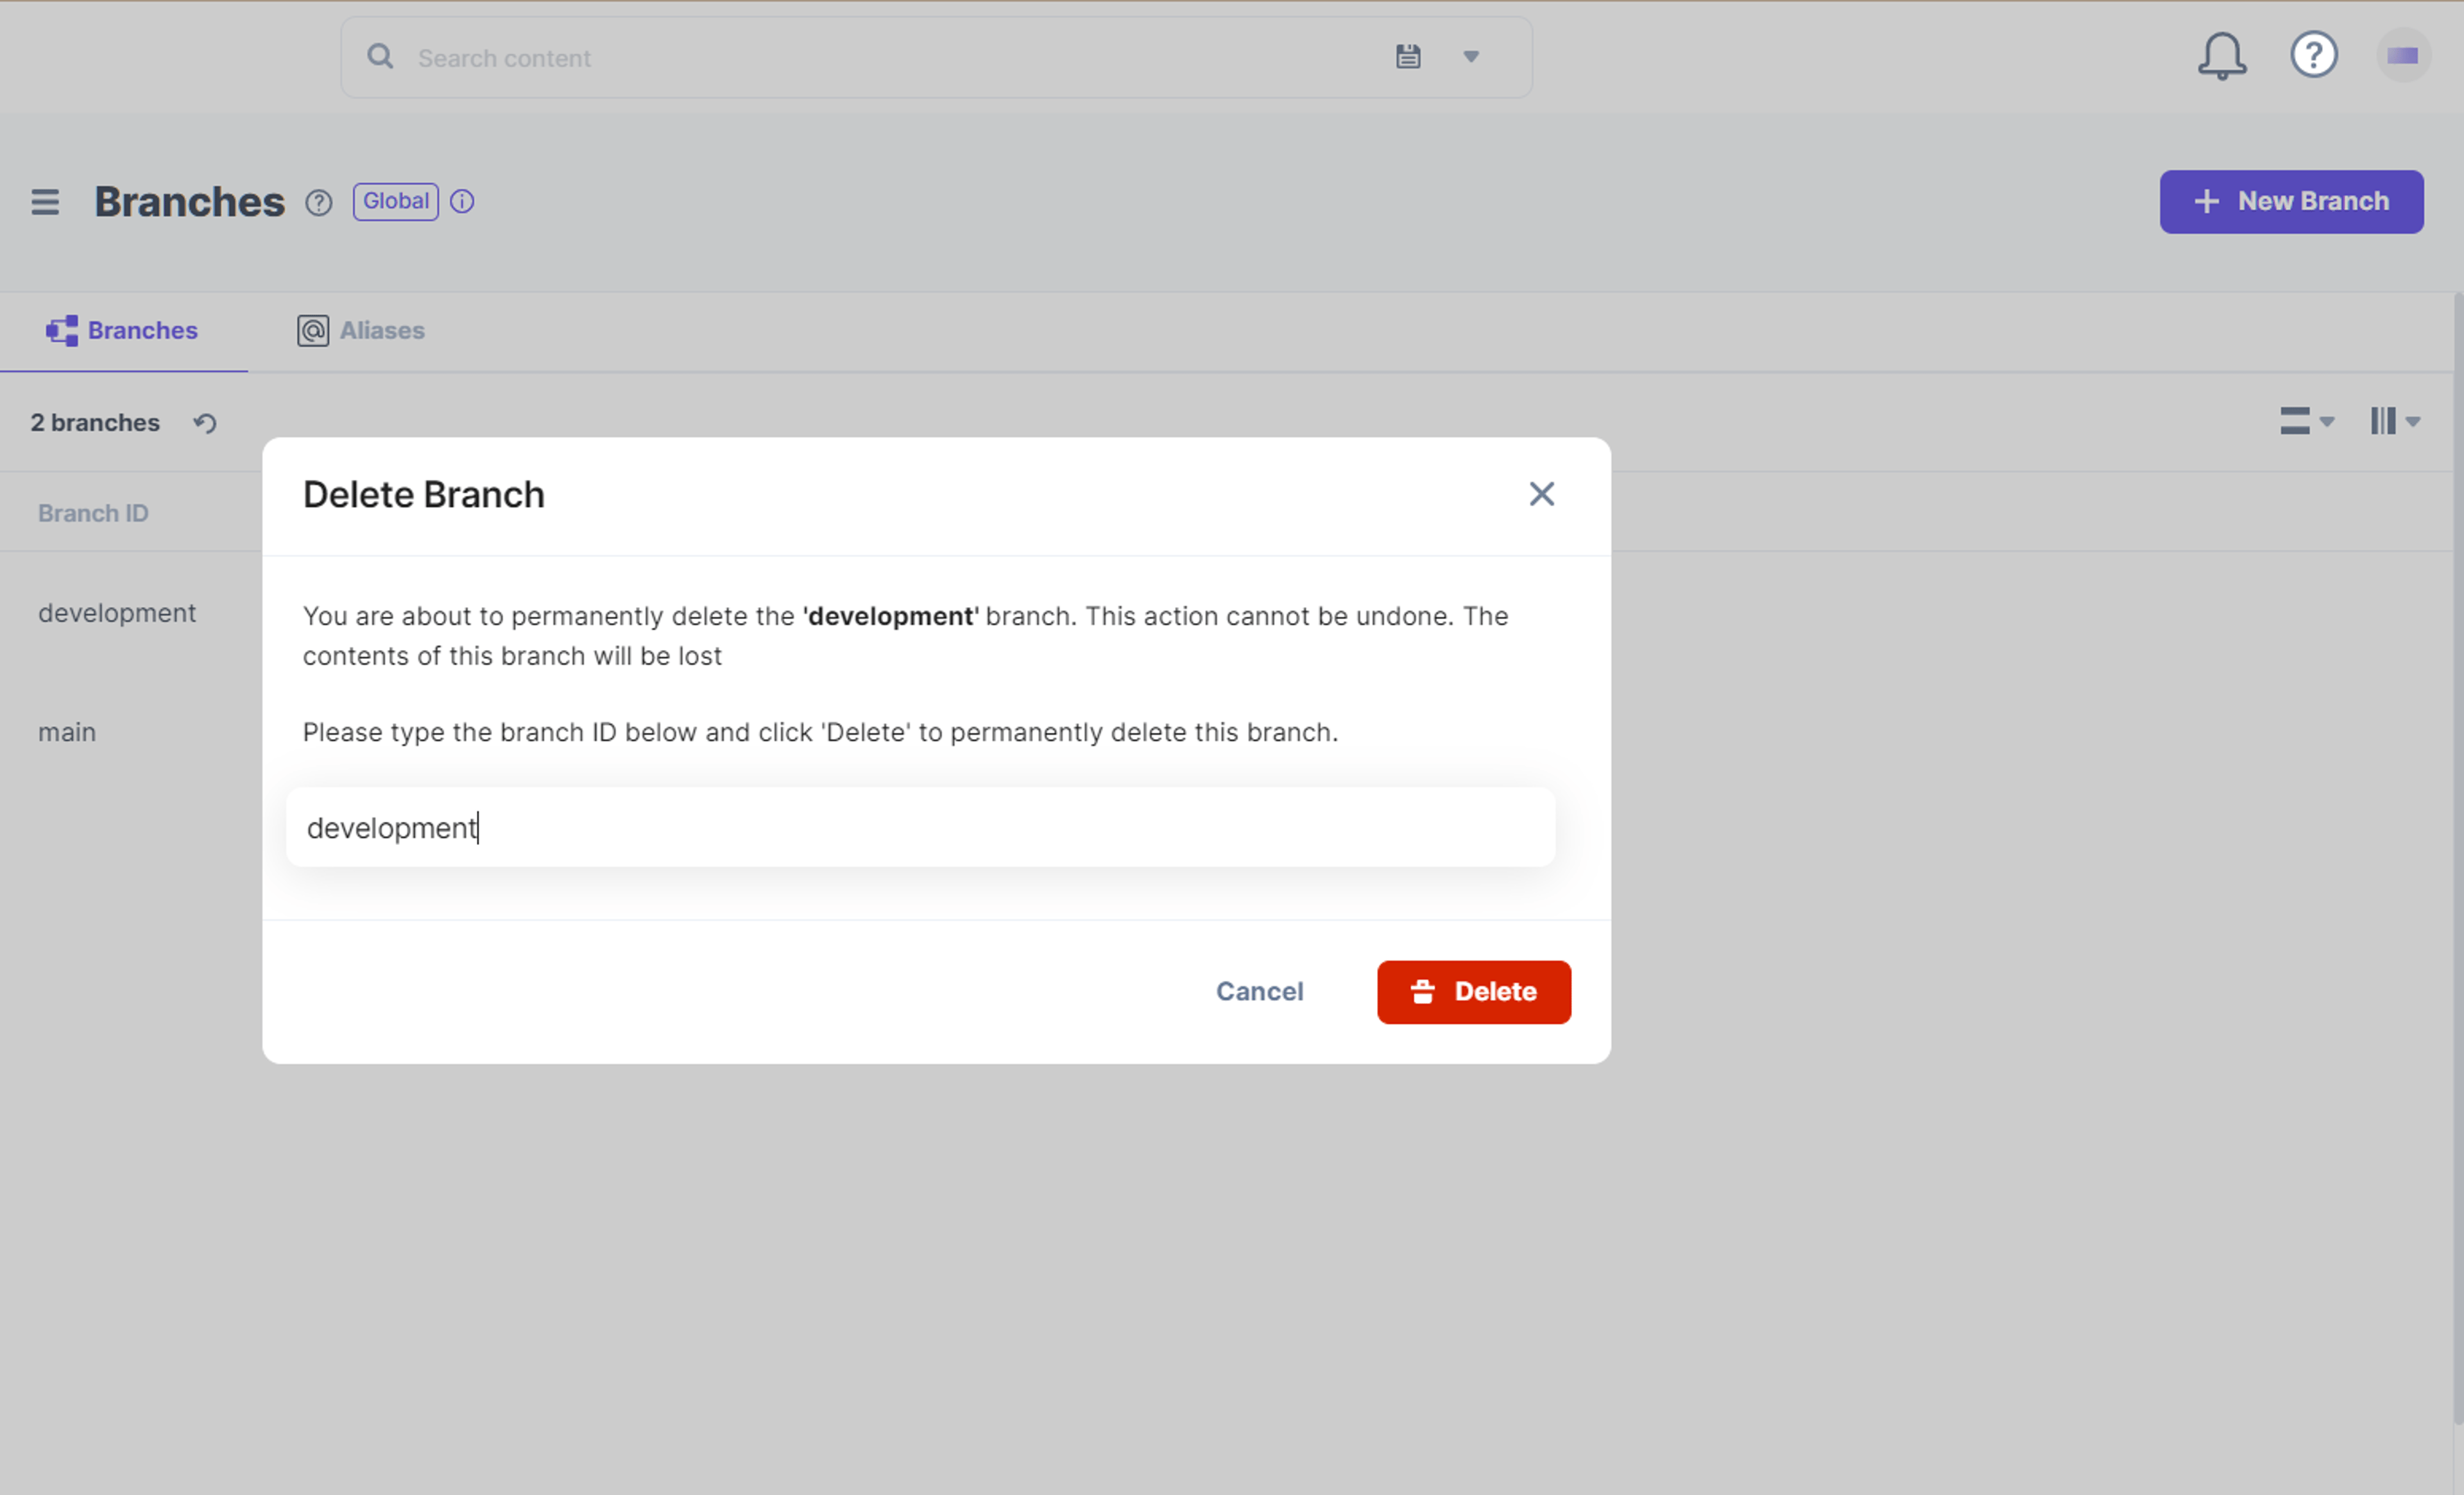Open the notifications bell

click(x=2221, y=56)
